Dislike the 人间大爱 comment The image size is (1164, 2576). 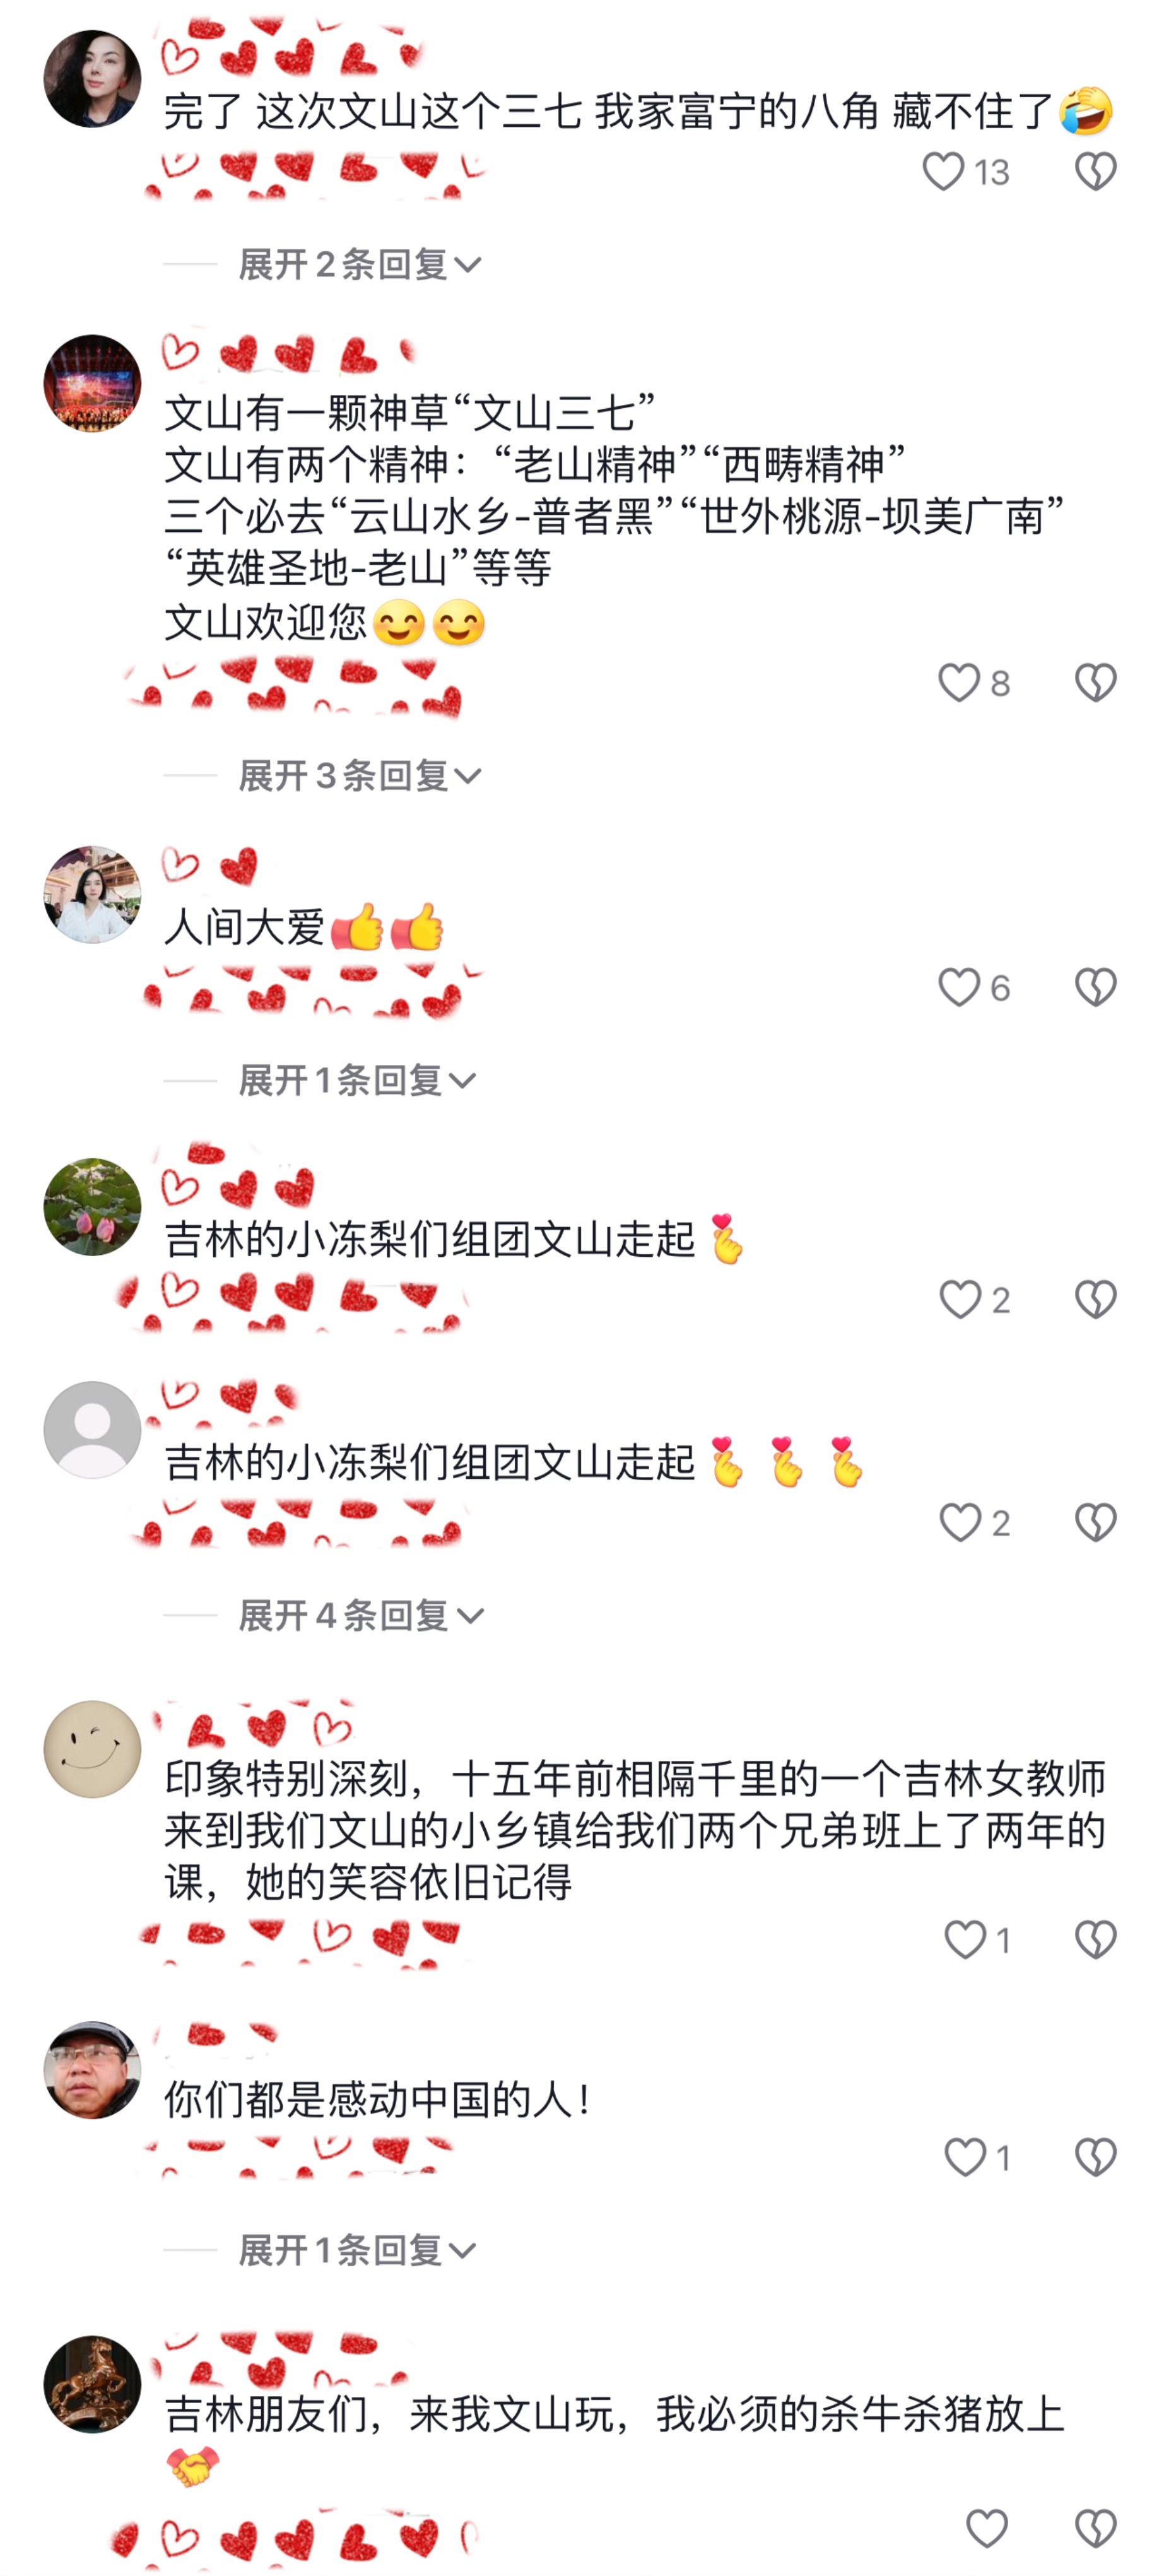click(1095, 988)
